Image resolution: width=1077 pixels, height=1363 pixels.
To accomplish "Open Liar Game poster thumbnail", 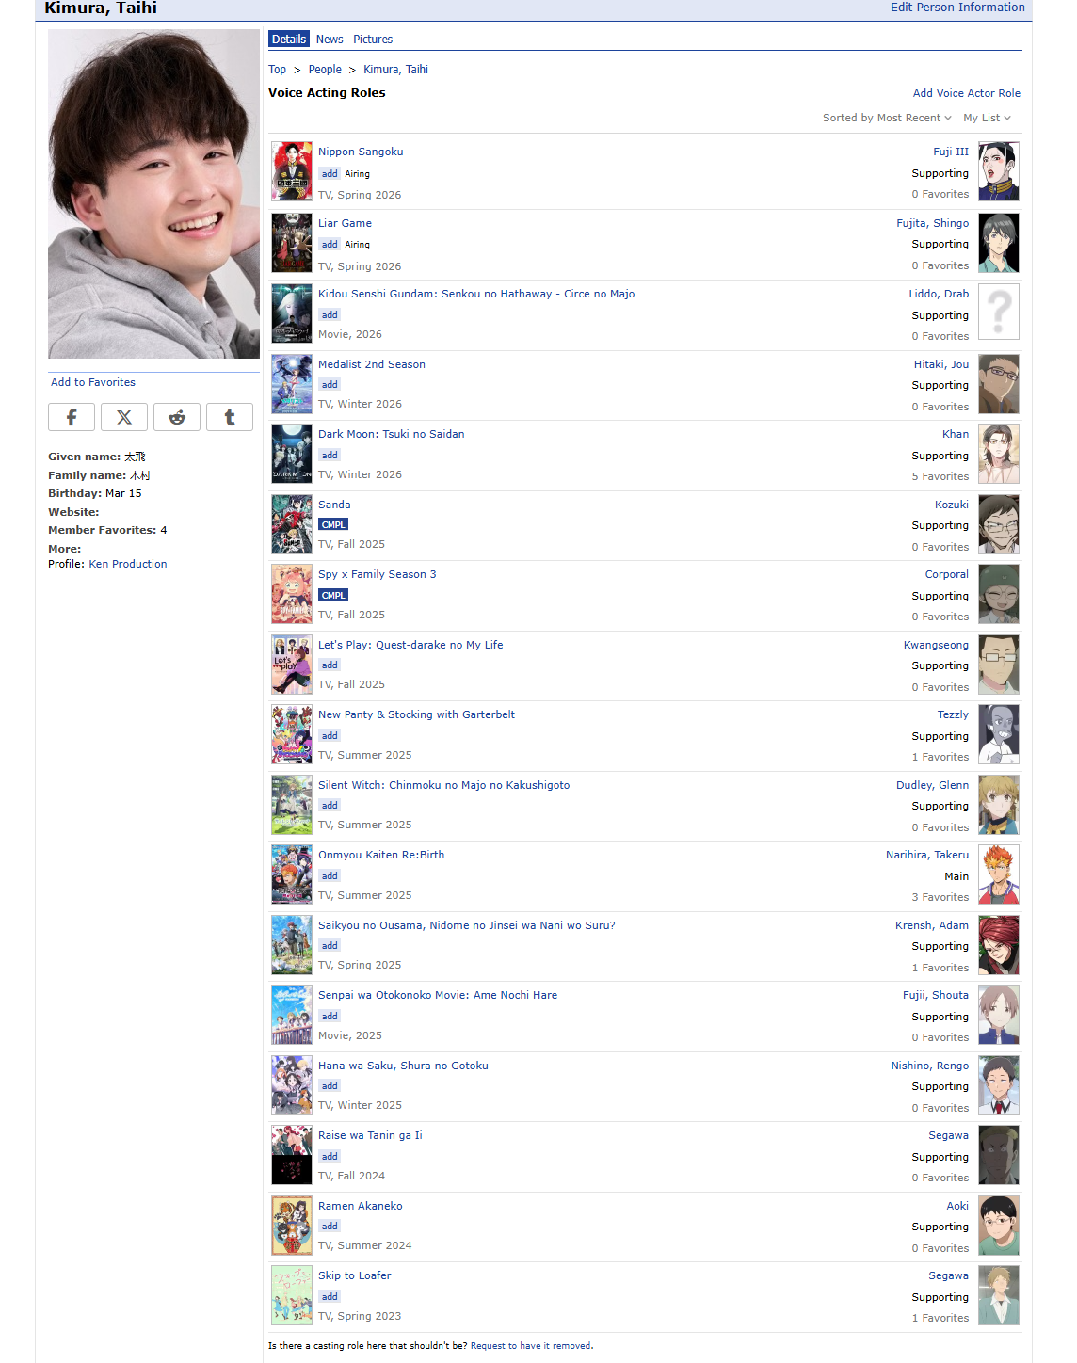I will coord(292,243).
